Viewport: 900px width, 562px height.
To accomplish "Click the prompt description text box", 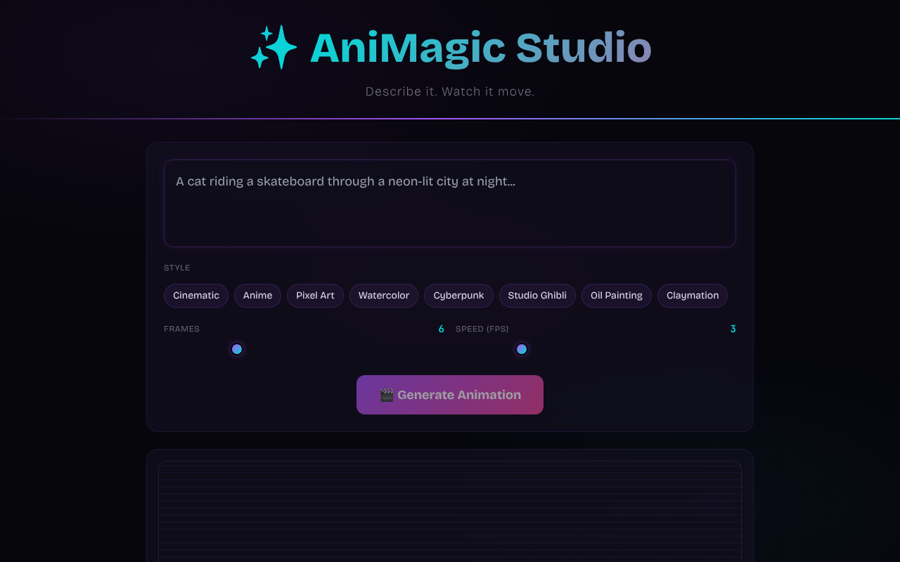I will pos(450,203).
